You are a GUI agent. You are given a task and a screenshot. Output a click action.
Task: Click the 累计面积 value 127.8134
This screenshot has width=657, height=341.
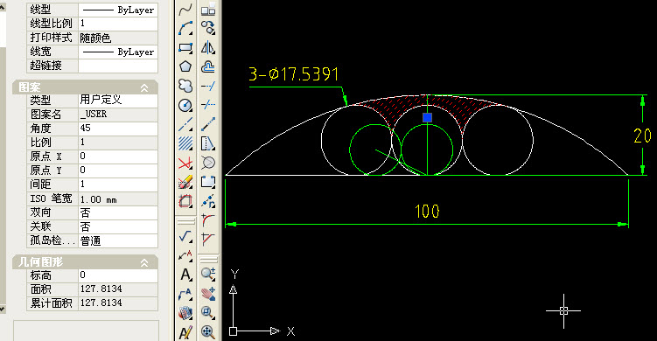[x=118, y=303]
